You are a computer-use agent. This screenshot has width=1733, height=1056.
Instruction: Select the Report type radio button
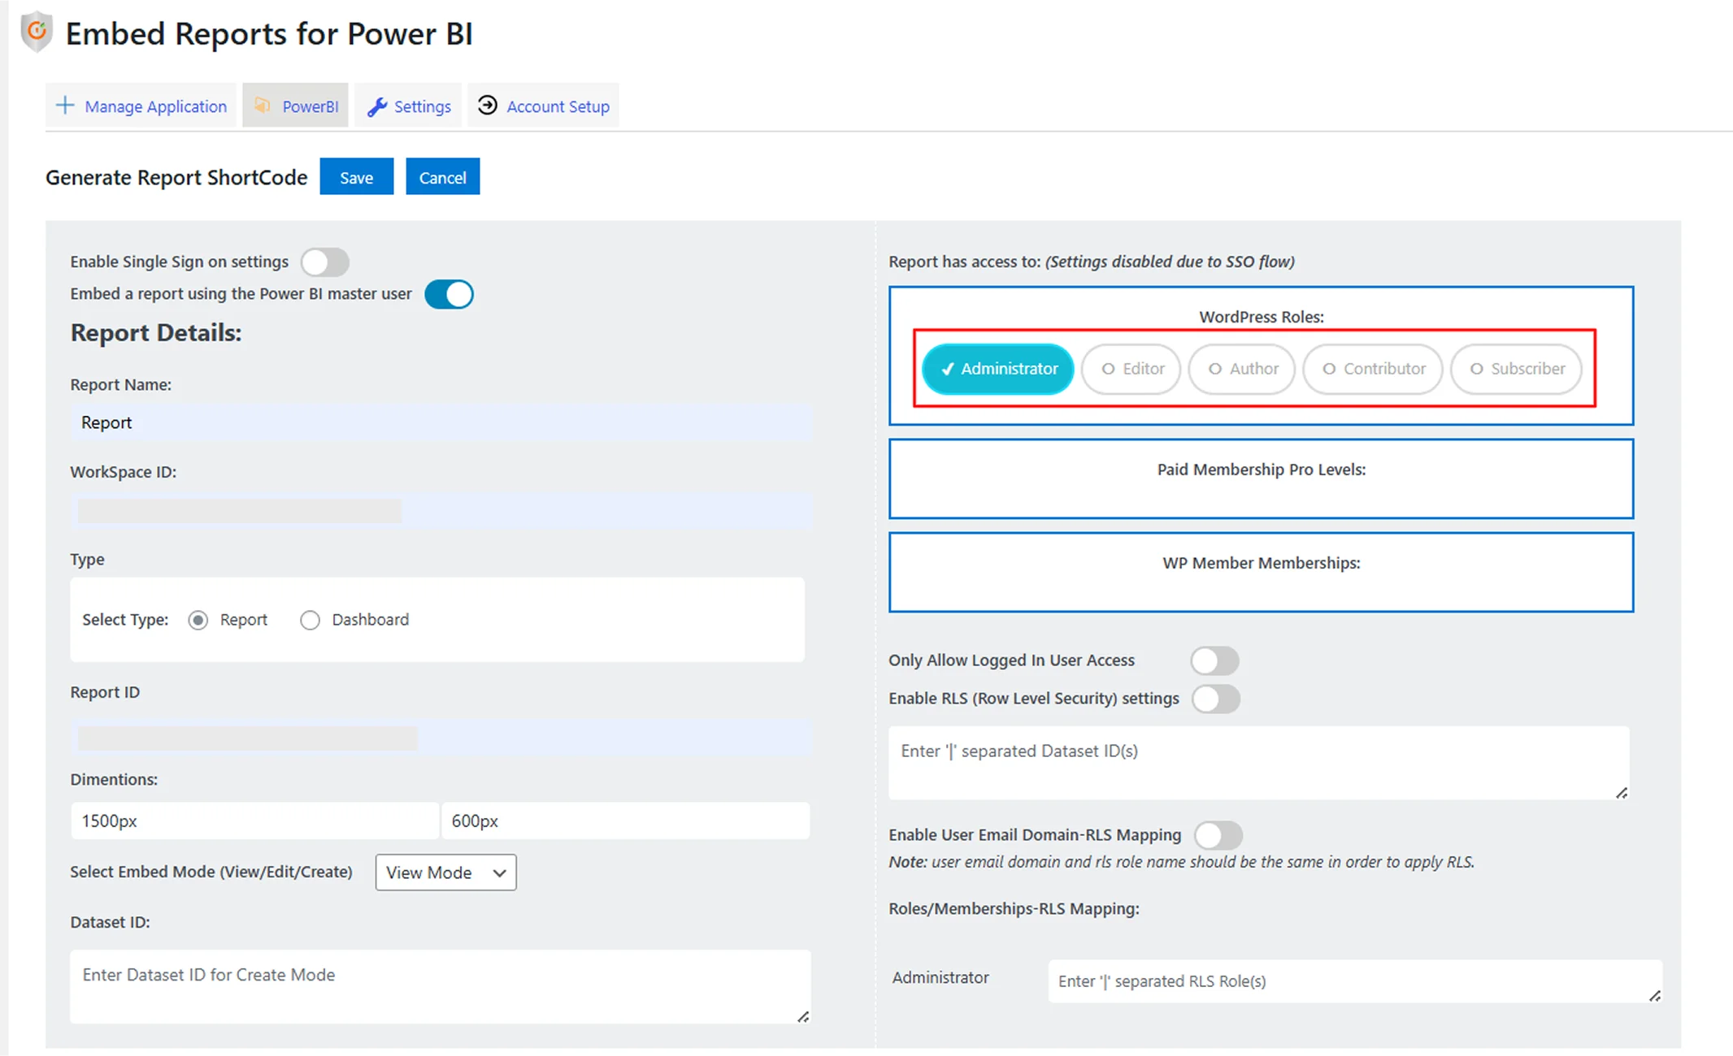click(x=198, y=621)
